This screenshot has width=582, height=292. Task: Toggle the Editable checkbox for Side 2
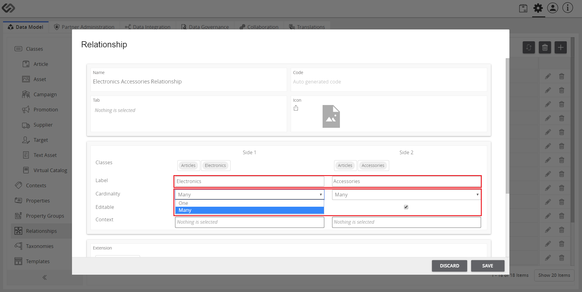[x=406, y=207]
